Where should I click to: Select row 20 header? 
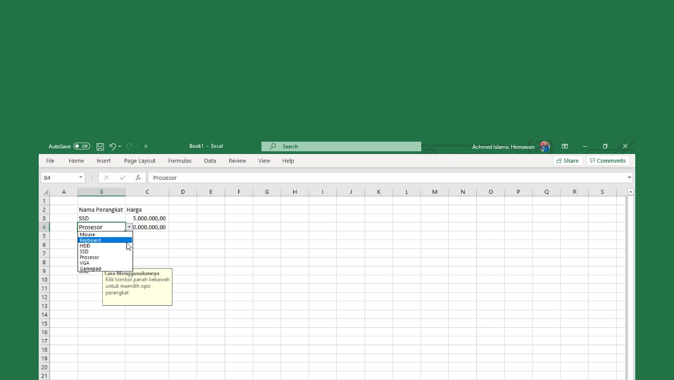[44, 367]
